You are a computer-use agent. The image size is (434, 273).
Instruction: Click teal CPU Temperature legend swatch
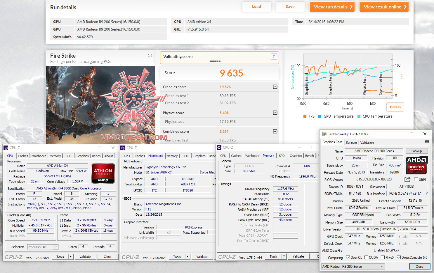click(x=359, y=116)
